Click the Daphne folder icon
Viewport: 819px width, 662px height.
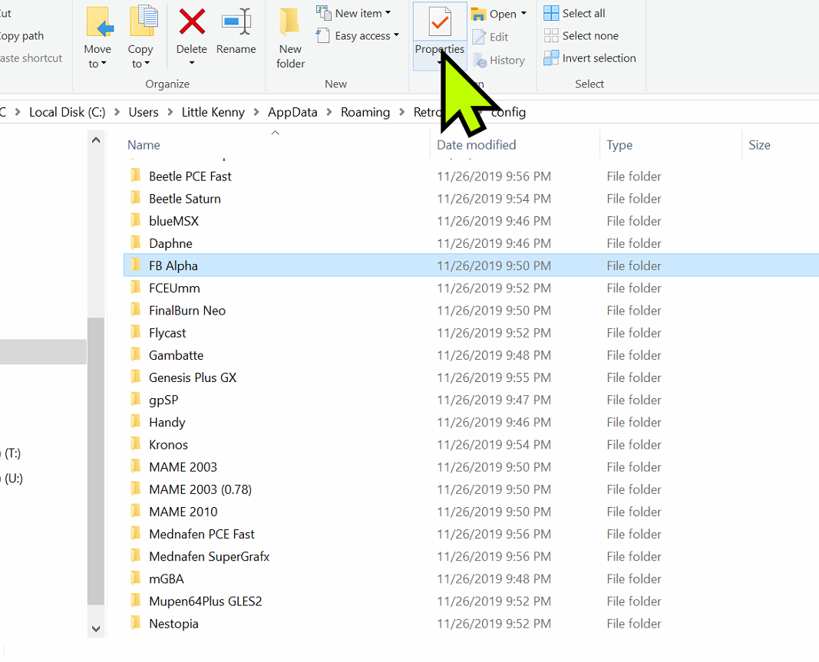point(135,243)
